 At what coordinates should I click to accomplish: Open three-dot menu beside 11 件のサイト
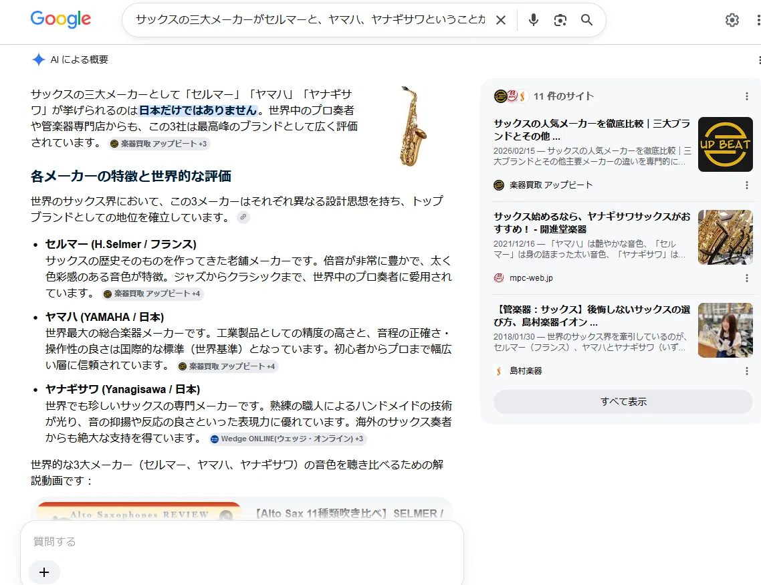pos(746,96)
